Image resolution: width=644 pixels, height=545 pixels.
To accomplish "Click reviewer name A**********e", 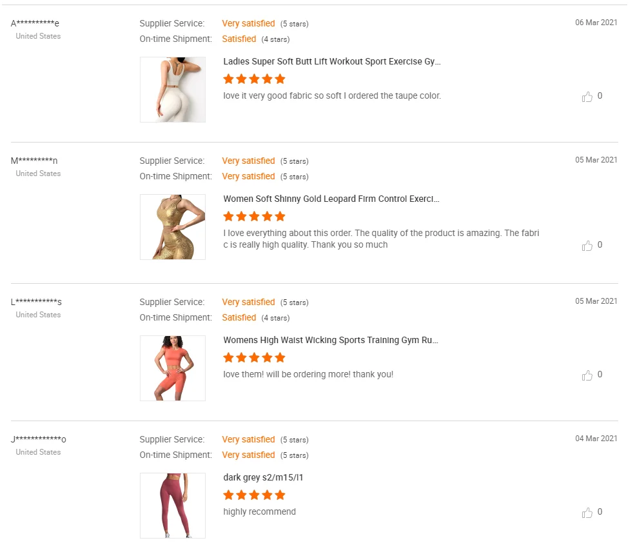I will pos(35,24).
